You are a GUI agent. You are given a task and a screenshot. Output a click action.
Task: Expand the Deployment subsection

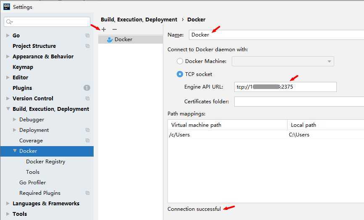tap(14, 130)
